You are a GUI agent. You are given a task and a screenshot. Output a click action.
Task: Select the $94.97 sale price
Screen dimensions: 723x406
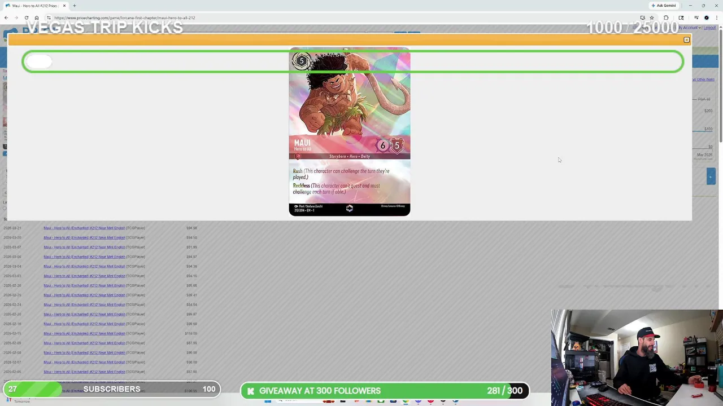coord(191,257)
